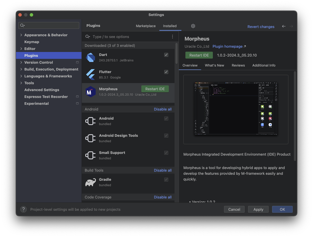Toggle the Android Design Tools checkbox
Screen dimensions: 313x237
pos(166,136)
